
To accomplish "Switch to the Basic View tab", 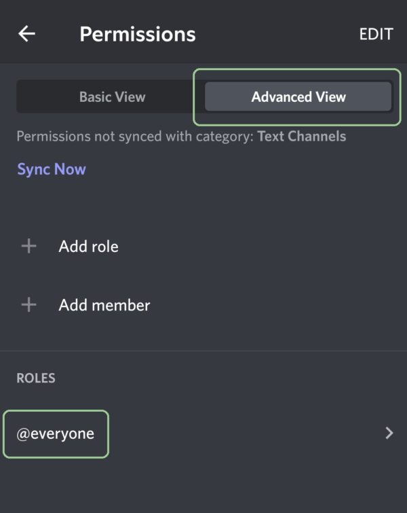I will pos(112,97).
